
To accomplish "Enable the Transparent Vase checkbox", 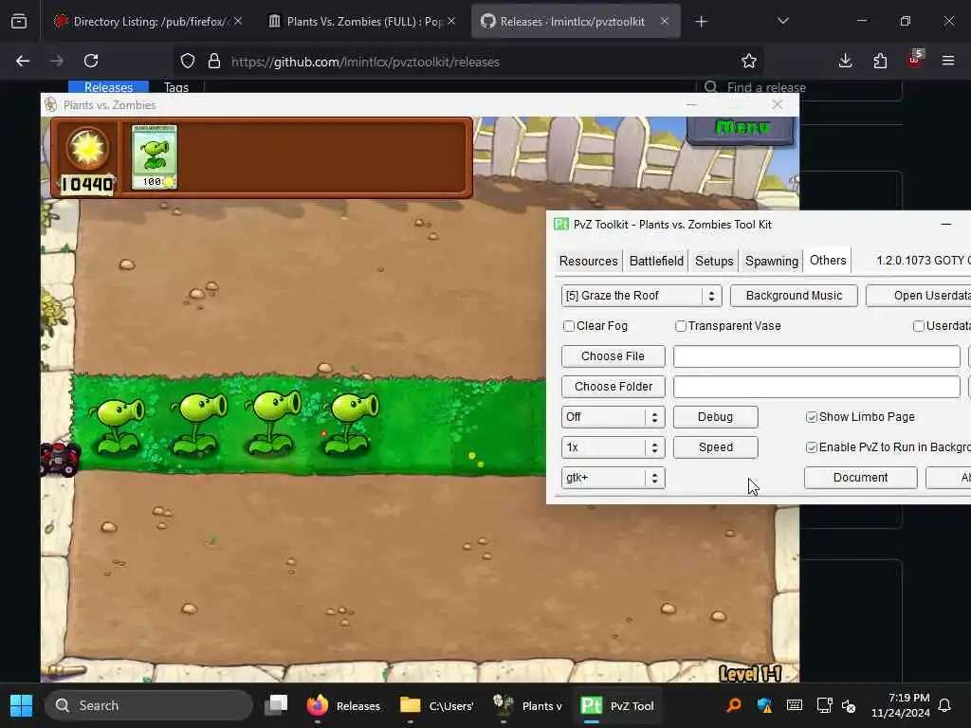I will pos(681,326).
